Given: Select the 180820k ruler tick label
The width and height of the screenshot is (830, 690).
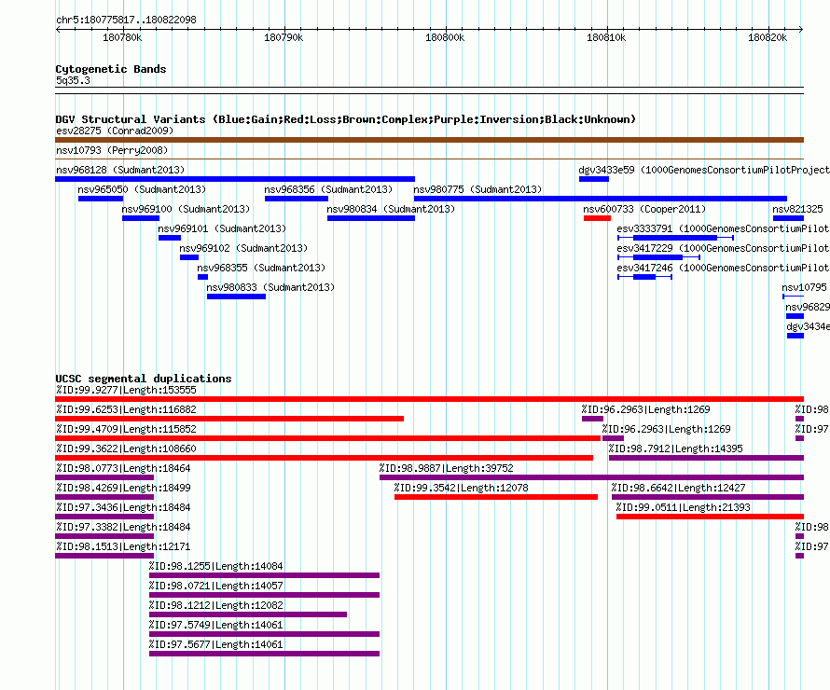Looking at the screenshot, I should coord(768,37).
